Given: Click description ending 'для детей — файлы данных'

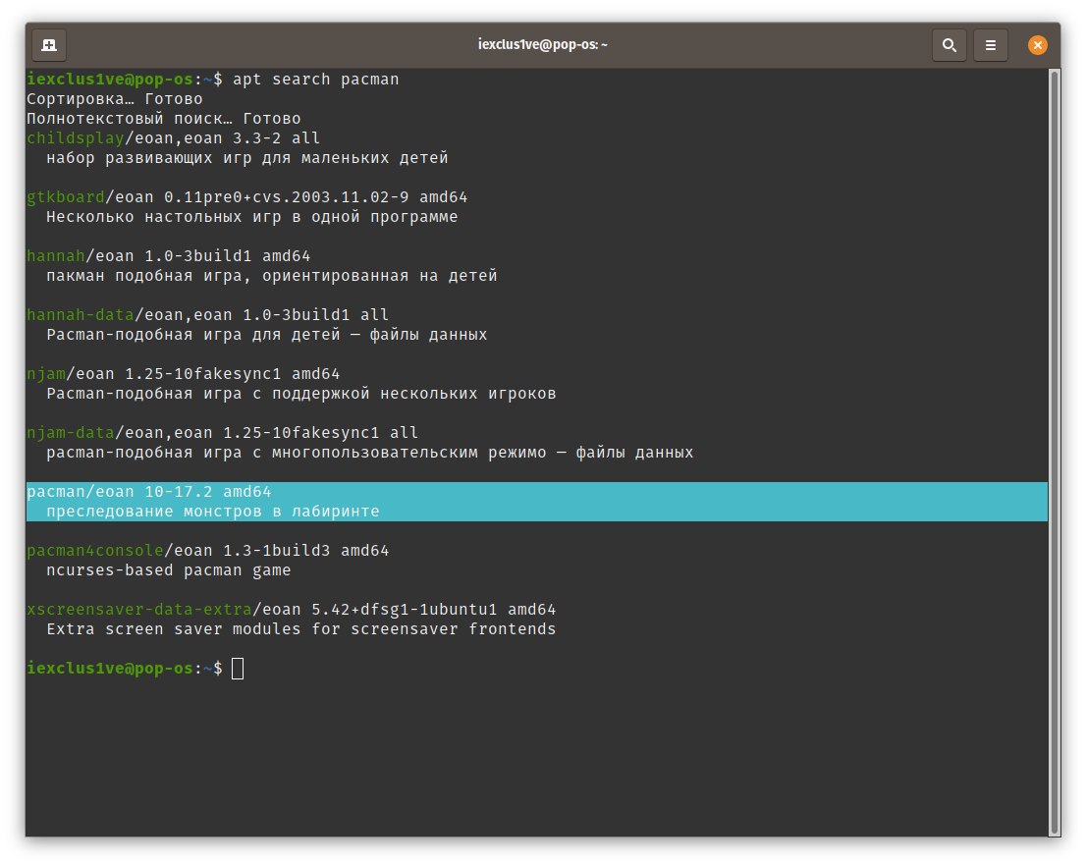Looking at the screenshot, I should [267, 335].
